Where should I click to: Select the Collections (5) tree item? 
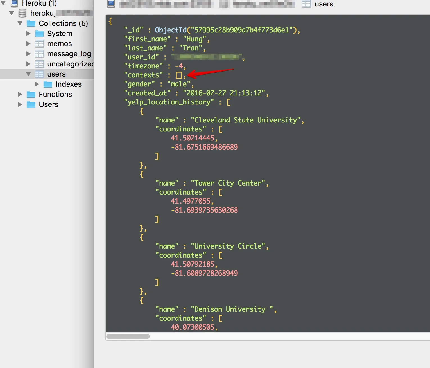pyautogui.click(x=63, y=23)
